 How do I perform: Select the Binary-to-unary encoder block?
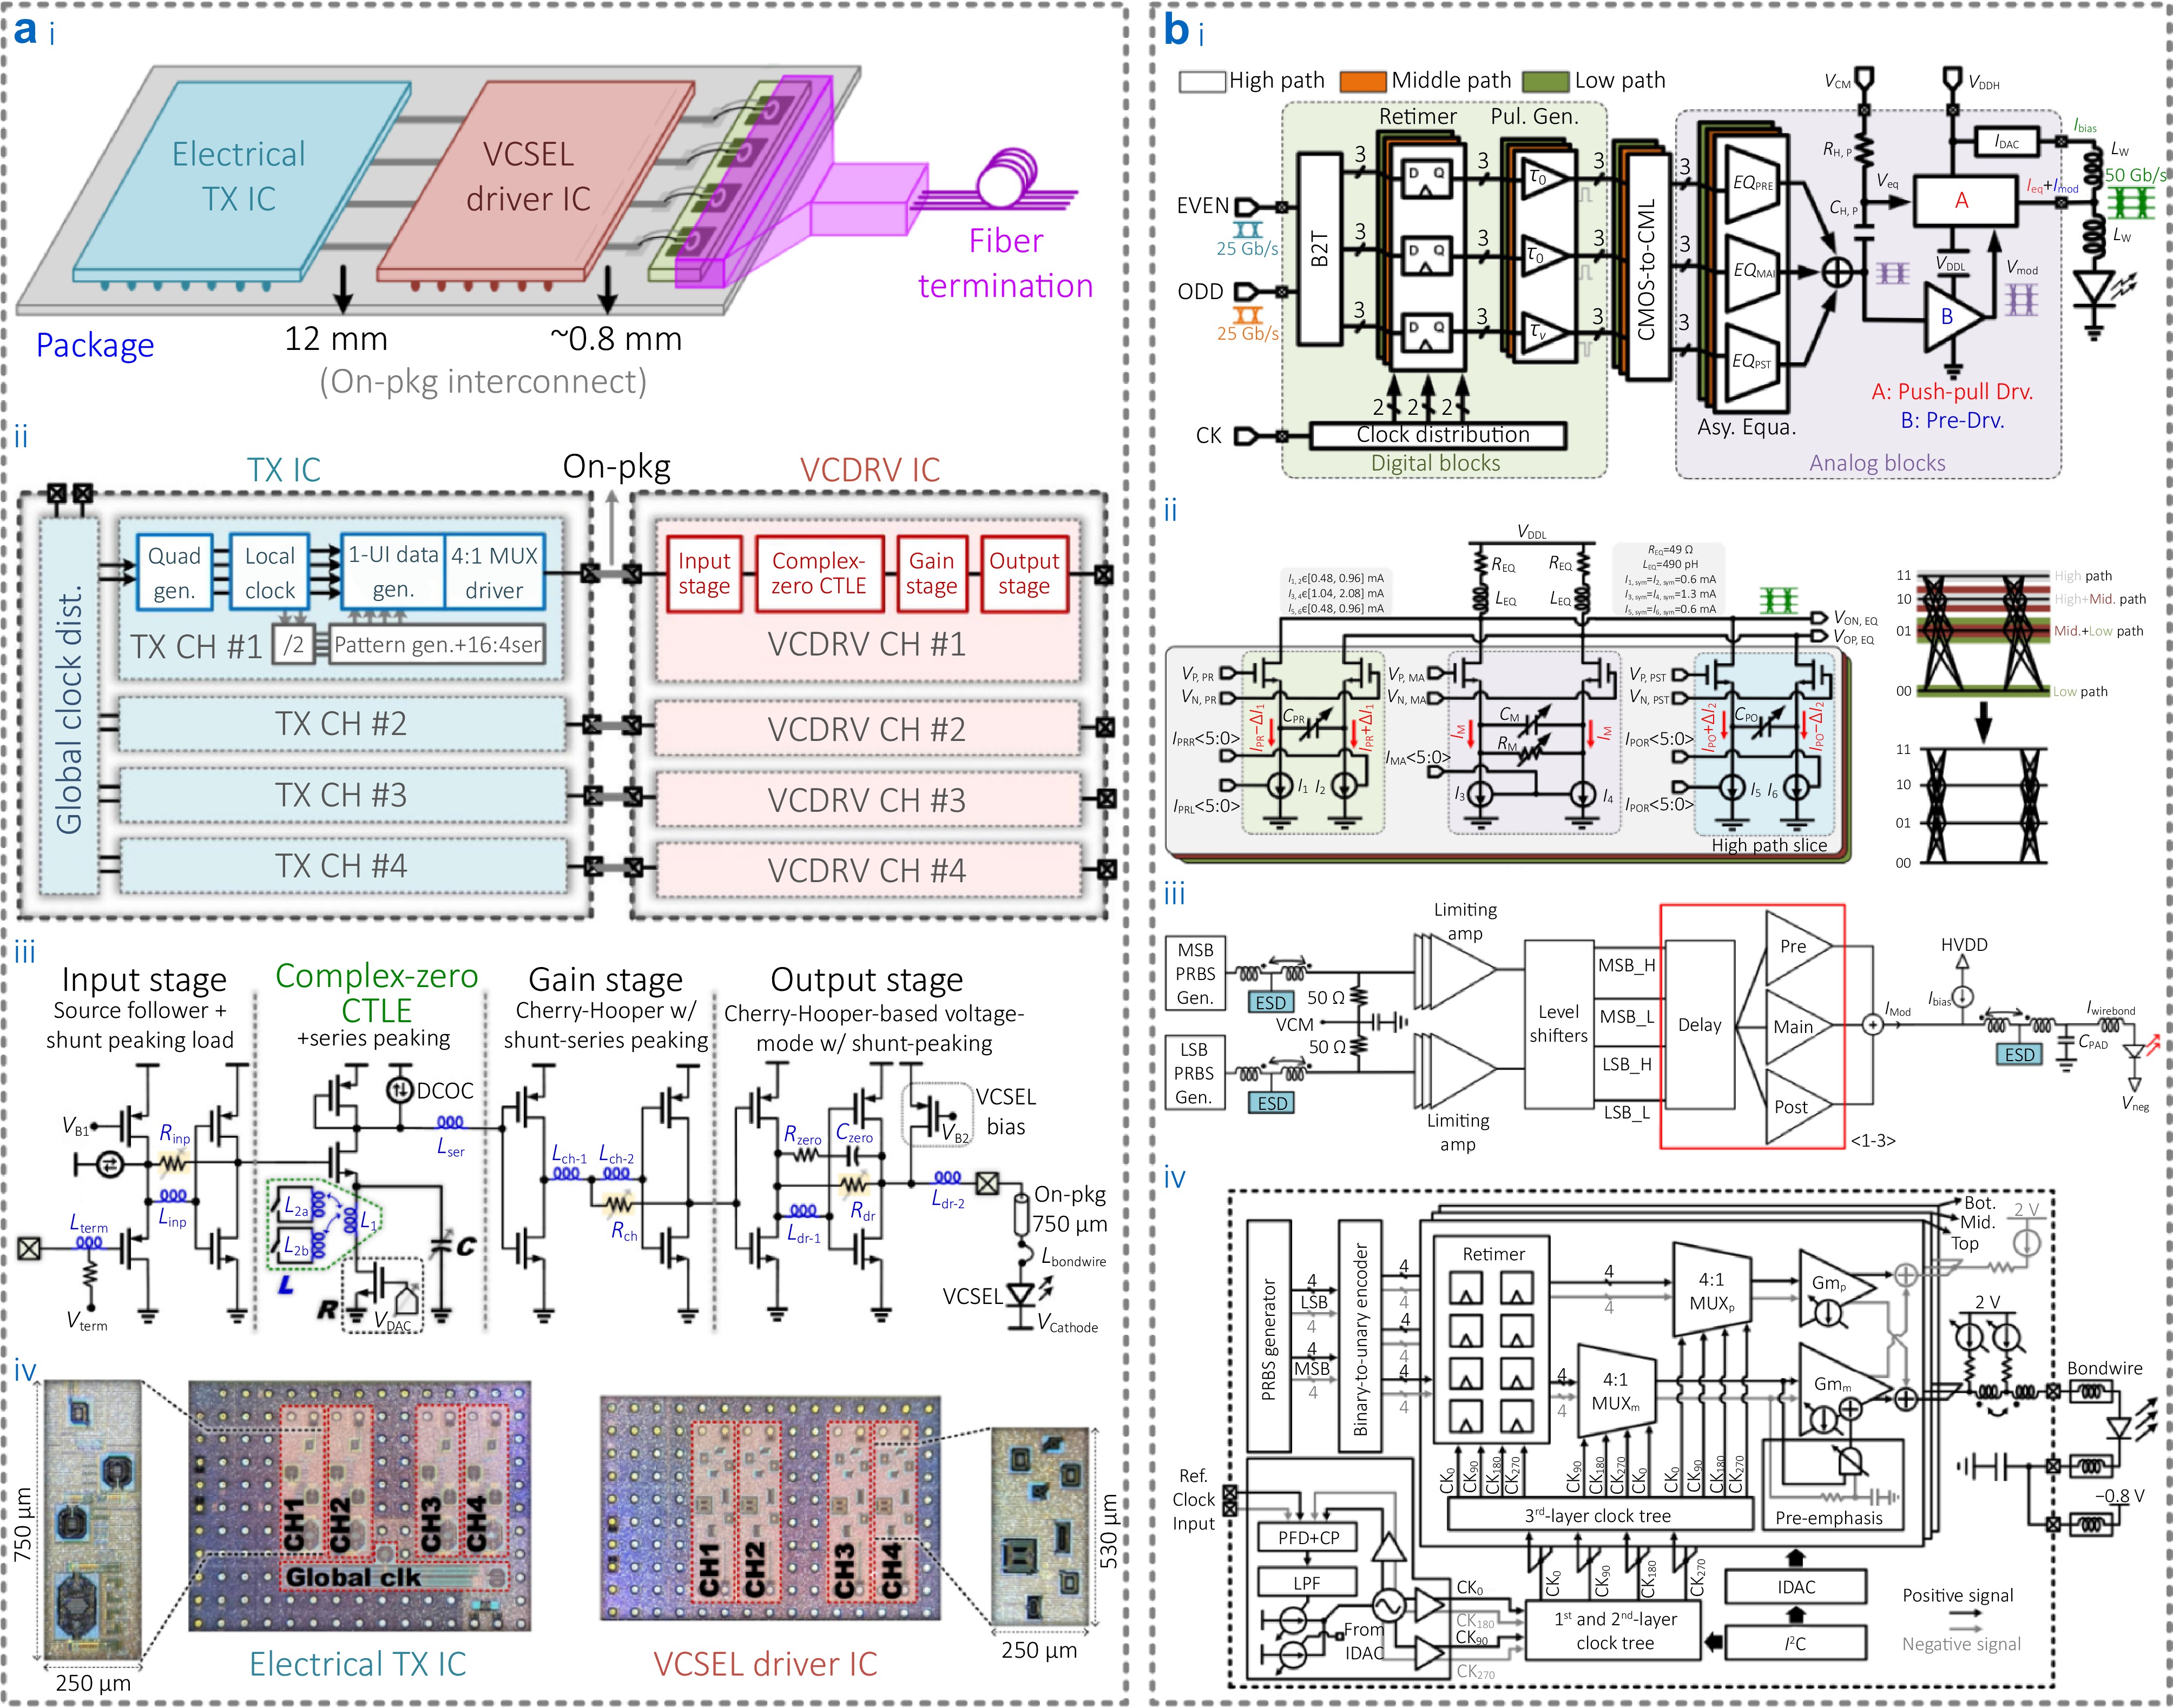point(1361,1336)
